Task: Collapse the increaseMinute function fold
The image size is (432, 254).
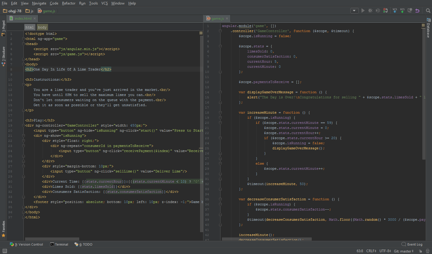Action: [220, 113]
